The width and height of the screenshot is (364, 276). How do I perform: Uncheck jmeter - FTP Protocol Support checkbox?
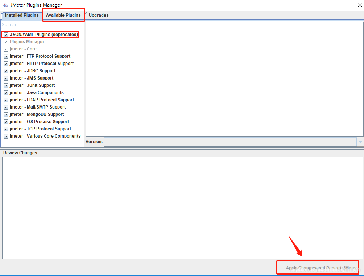point(6,57)
